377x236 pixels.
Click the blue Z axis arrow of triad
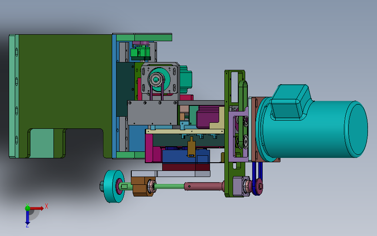27,218
